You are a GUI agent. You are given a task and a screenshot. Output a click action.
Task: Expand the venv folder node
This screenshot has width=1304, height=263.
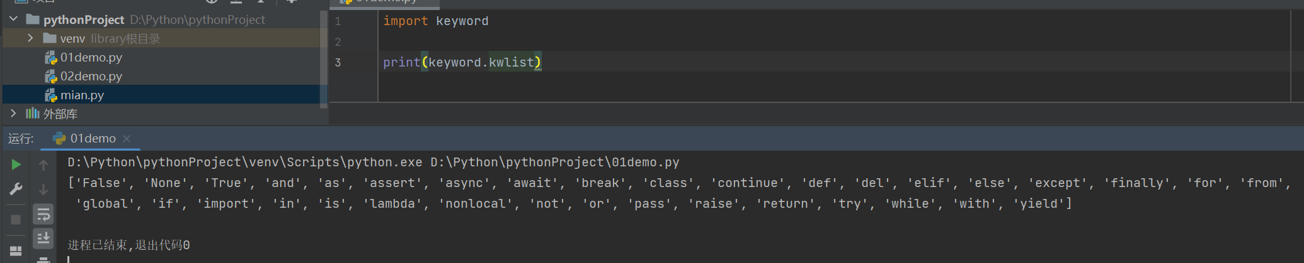(x=30, y=38)
